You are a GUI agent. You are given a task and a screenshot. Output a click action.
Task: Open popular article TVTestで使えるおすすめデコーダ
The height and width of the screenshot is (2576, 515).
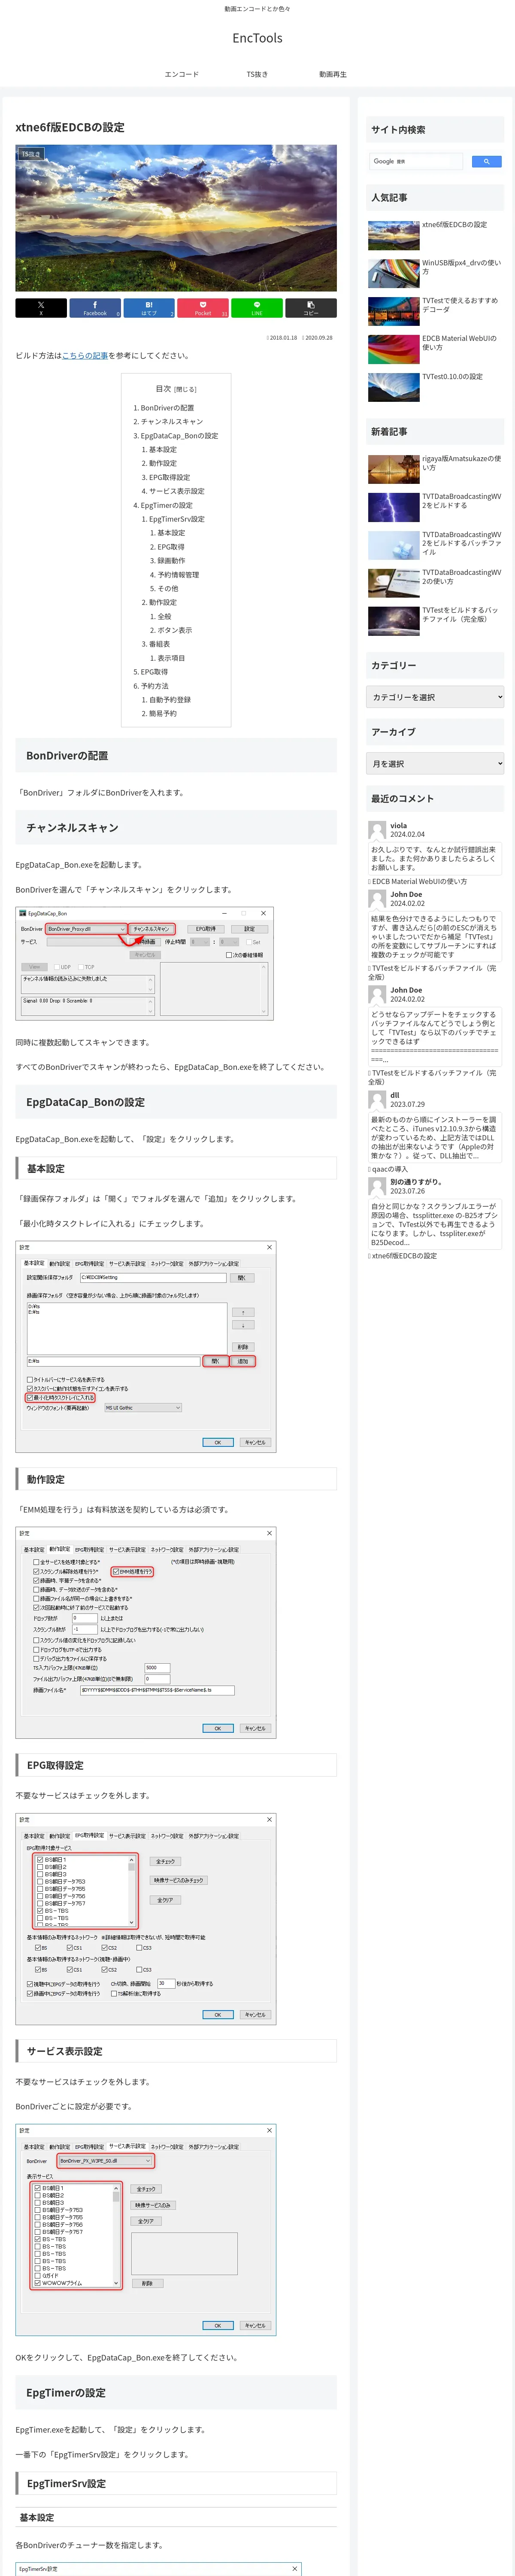point(459,305)
